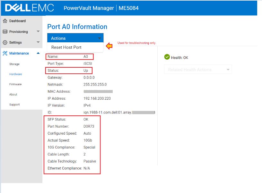The width and height of the screenshot is (262, 193).
Task: Expand the Provisioning menu arrow
Action: tap(38, 32)
